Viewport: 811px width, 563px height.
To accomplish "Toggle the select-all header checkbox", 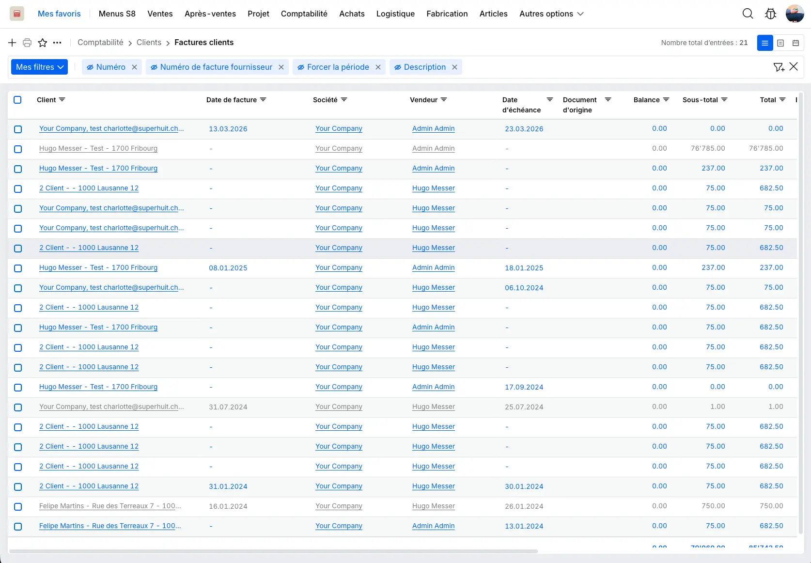I will click(x=17, y=100).
